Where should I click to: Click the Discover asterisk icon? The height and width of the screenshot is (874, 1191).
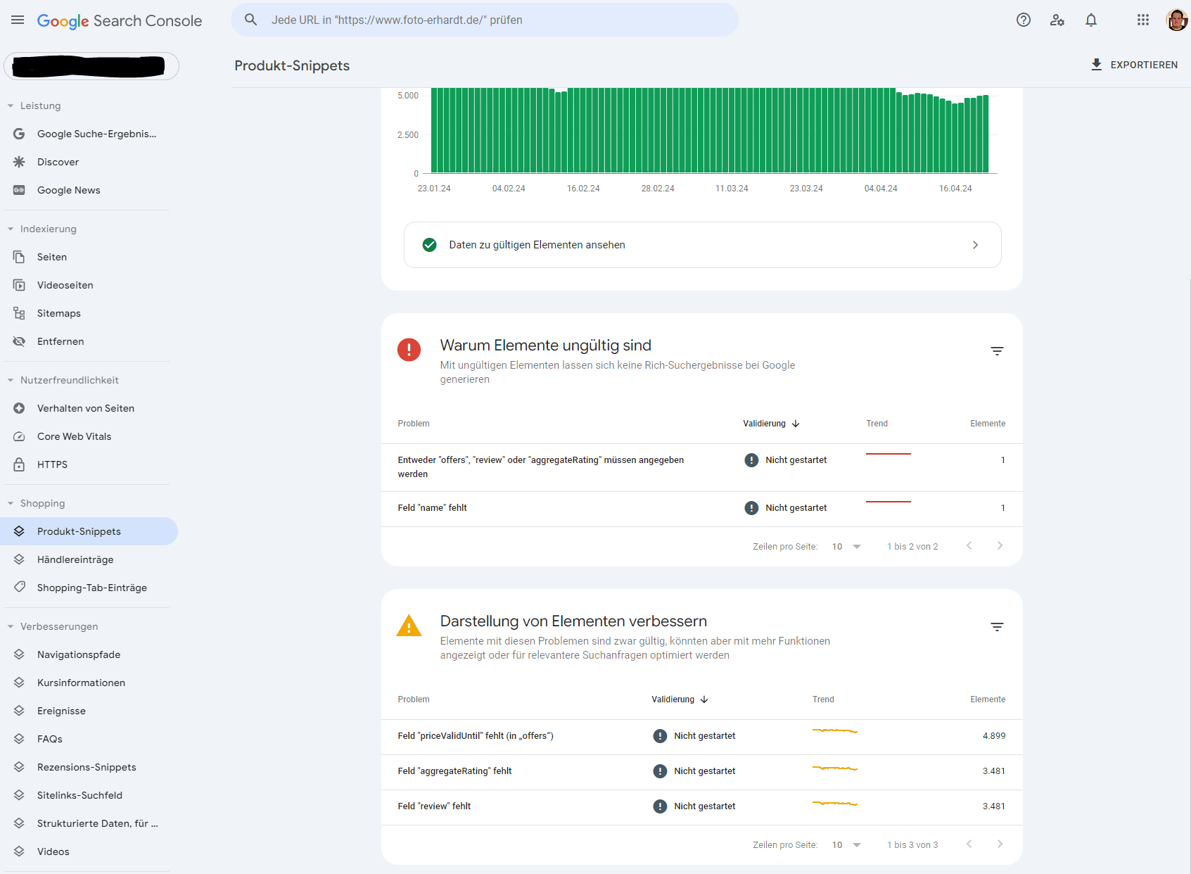[19, 162]
